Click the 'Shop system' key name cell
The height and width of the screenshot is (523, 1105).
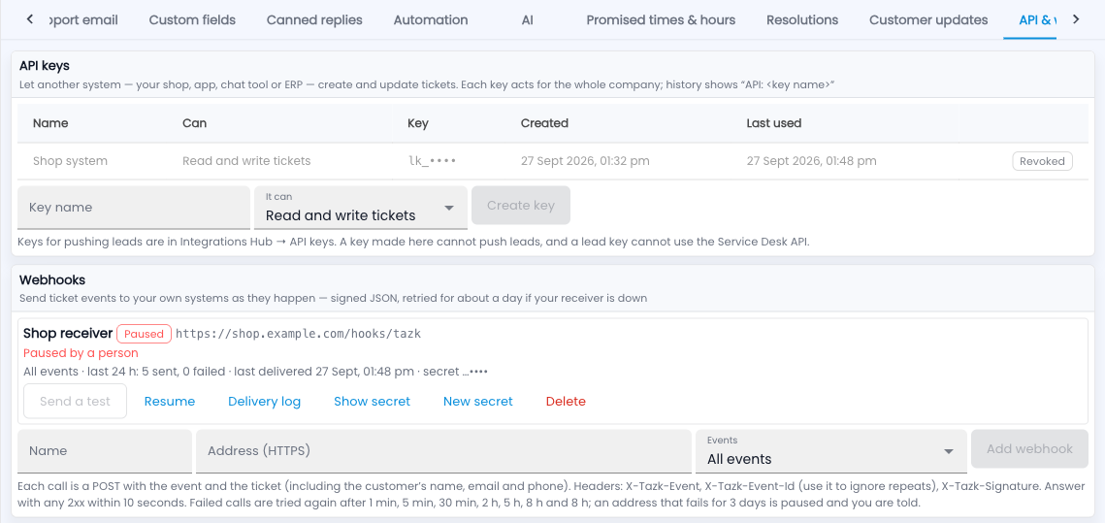(71, 161)
